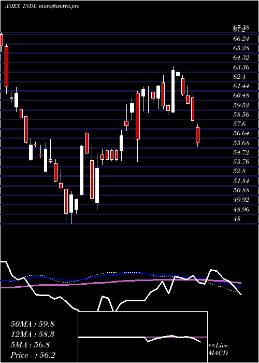The width and height of the screenshot is (259, 363).
Task: Click the 52.8 price axis label
Action: tap(239, 171)
